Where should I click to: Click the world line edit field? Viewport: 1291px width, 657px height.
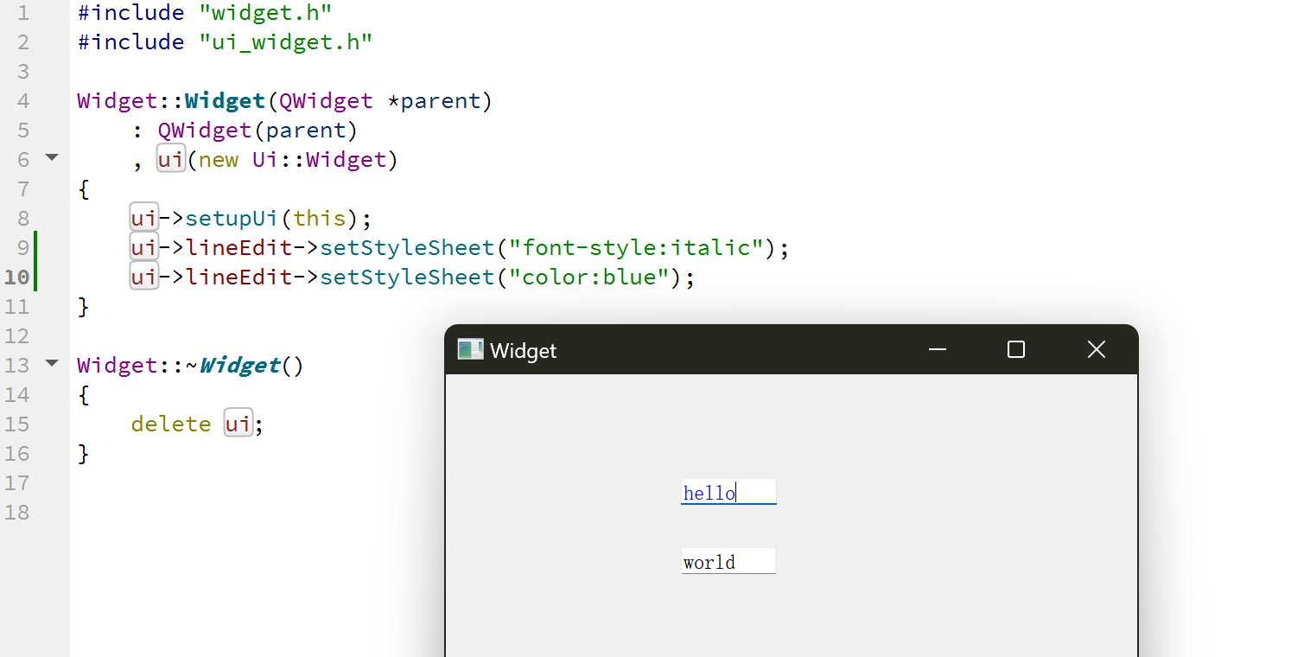pos(728,561)
